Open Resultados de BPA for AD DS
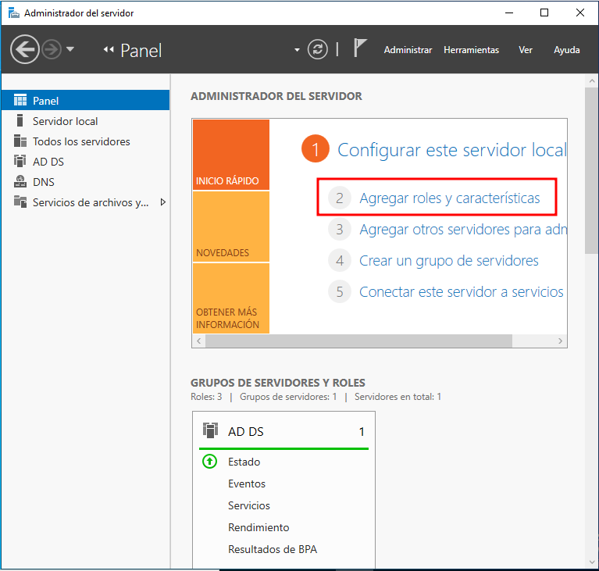Image resolution: width=599 pixels, height=571 pixels. pos(272,549)
